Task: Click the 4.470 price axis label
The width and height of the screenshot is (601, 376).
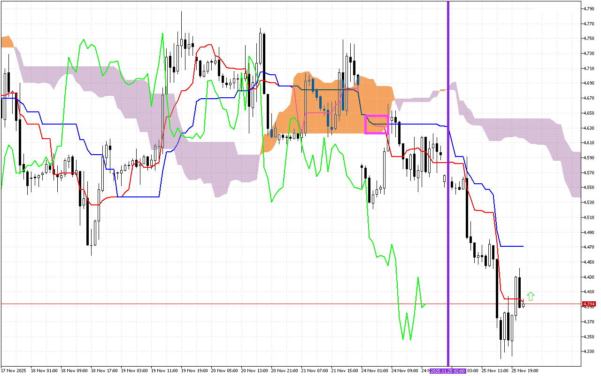Action: 589,247
